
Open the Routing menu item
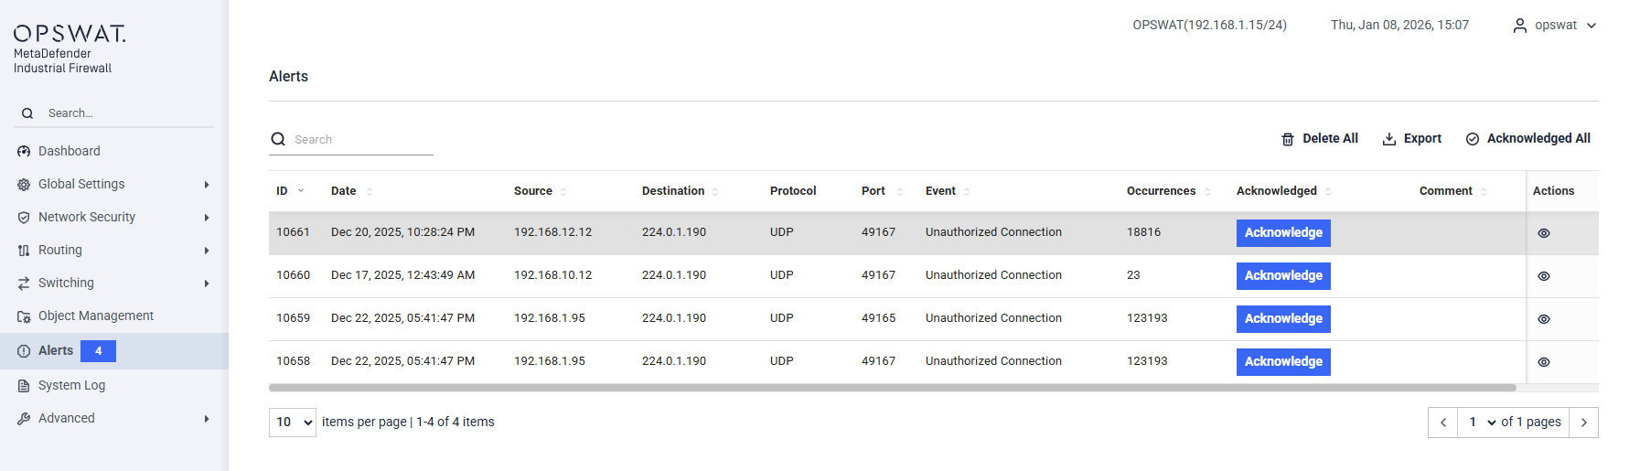coord(60,250)
